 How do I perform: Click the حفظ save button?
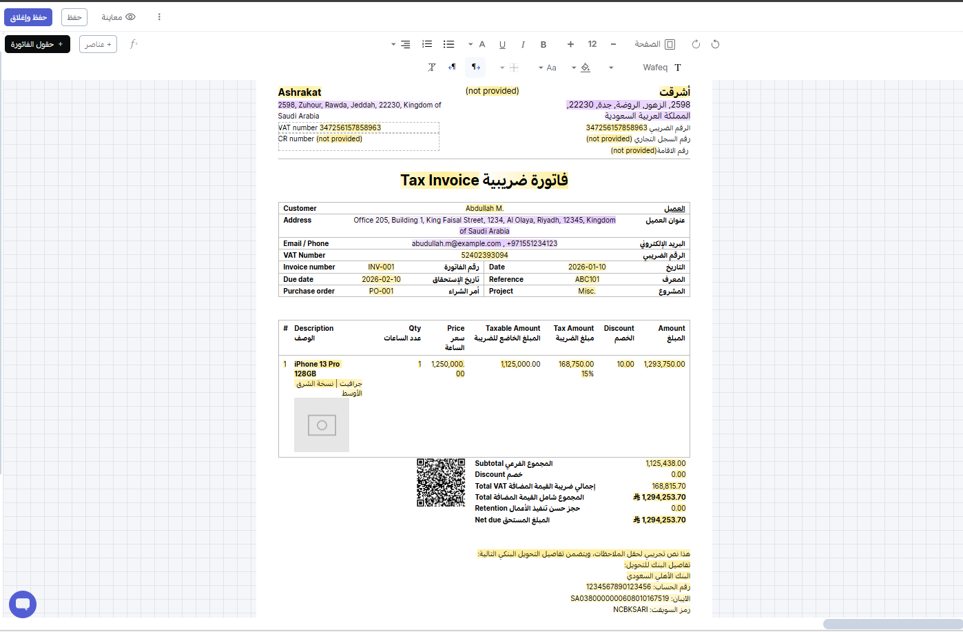(74, 17)
